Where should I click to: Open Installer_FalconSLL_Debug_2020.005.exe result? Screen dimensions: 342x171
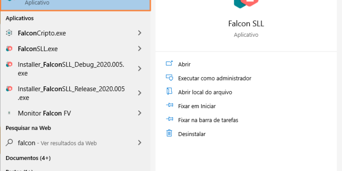pos(76,69)
